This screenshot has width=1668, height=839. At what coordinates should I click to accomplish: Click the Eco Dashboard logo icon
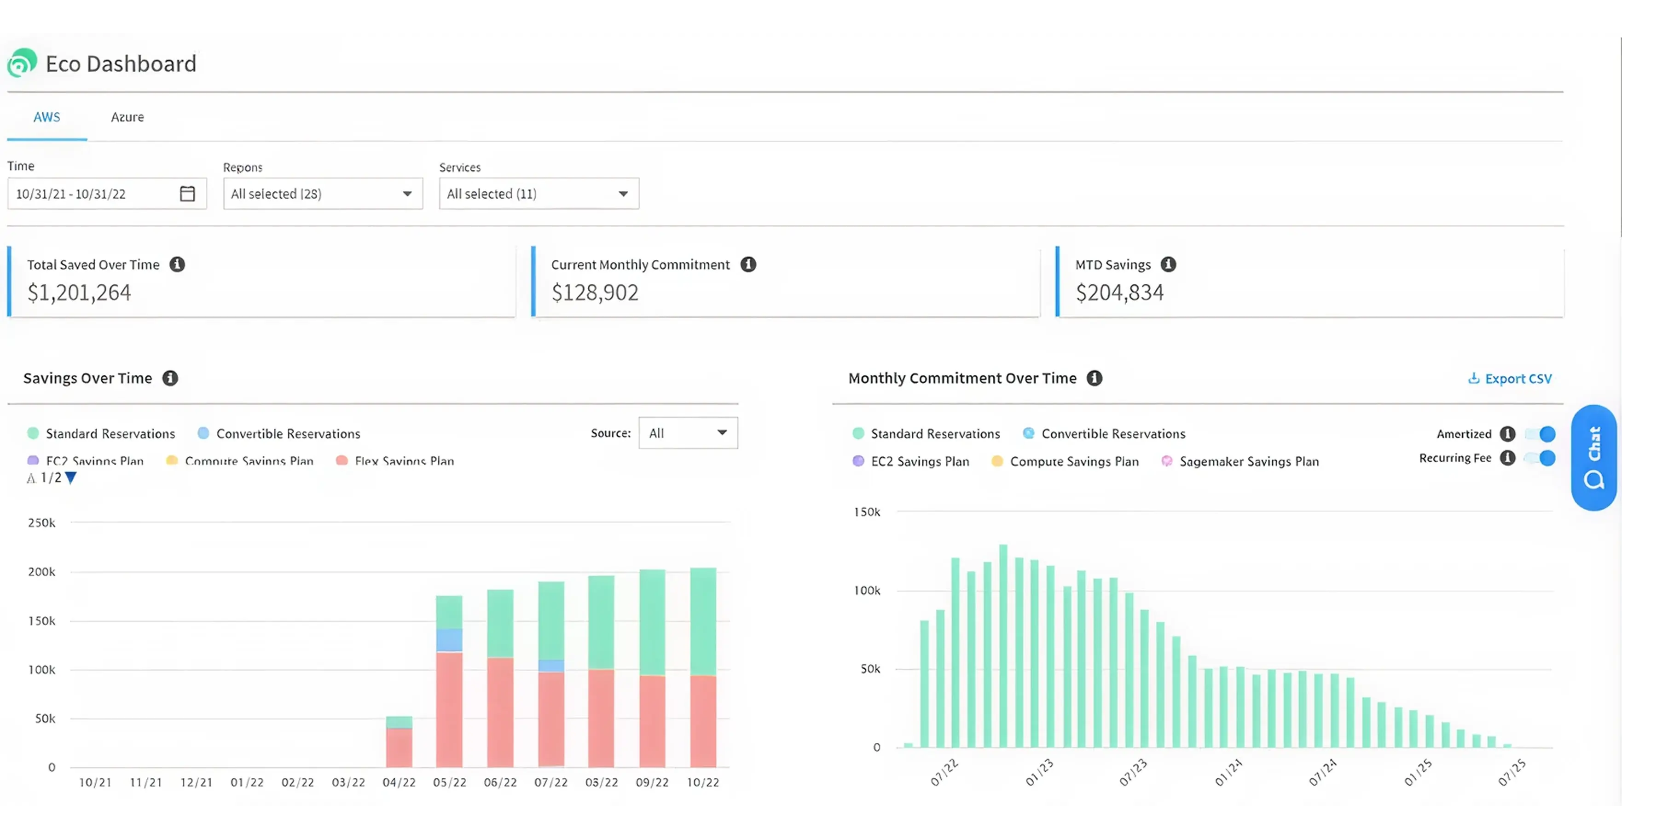(21, 63)
